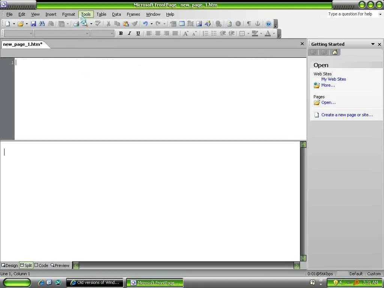The width and height of the screenshot is (384, 288).
Task: Save the page with the floppy icon
Action: (x=33, y=24)
